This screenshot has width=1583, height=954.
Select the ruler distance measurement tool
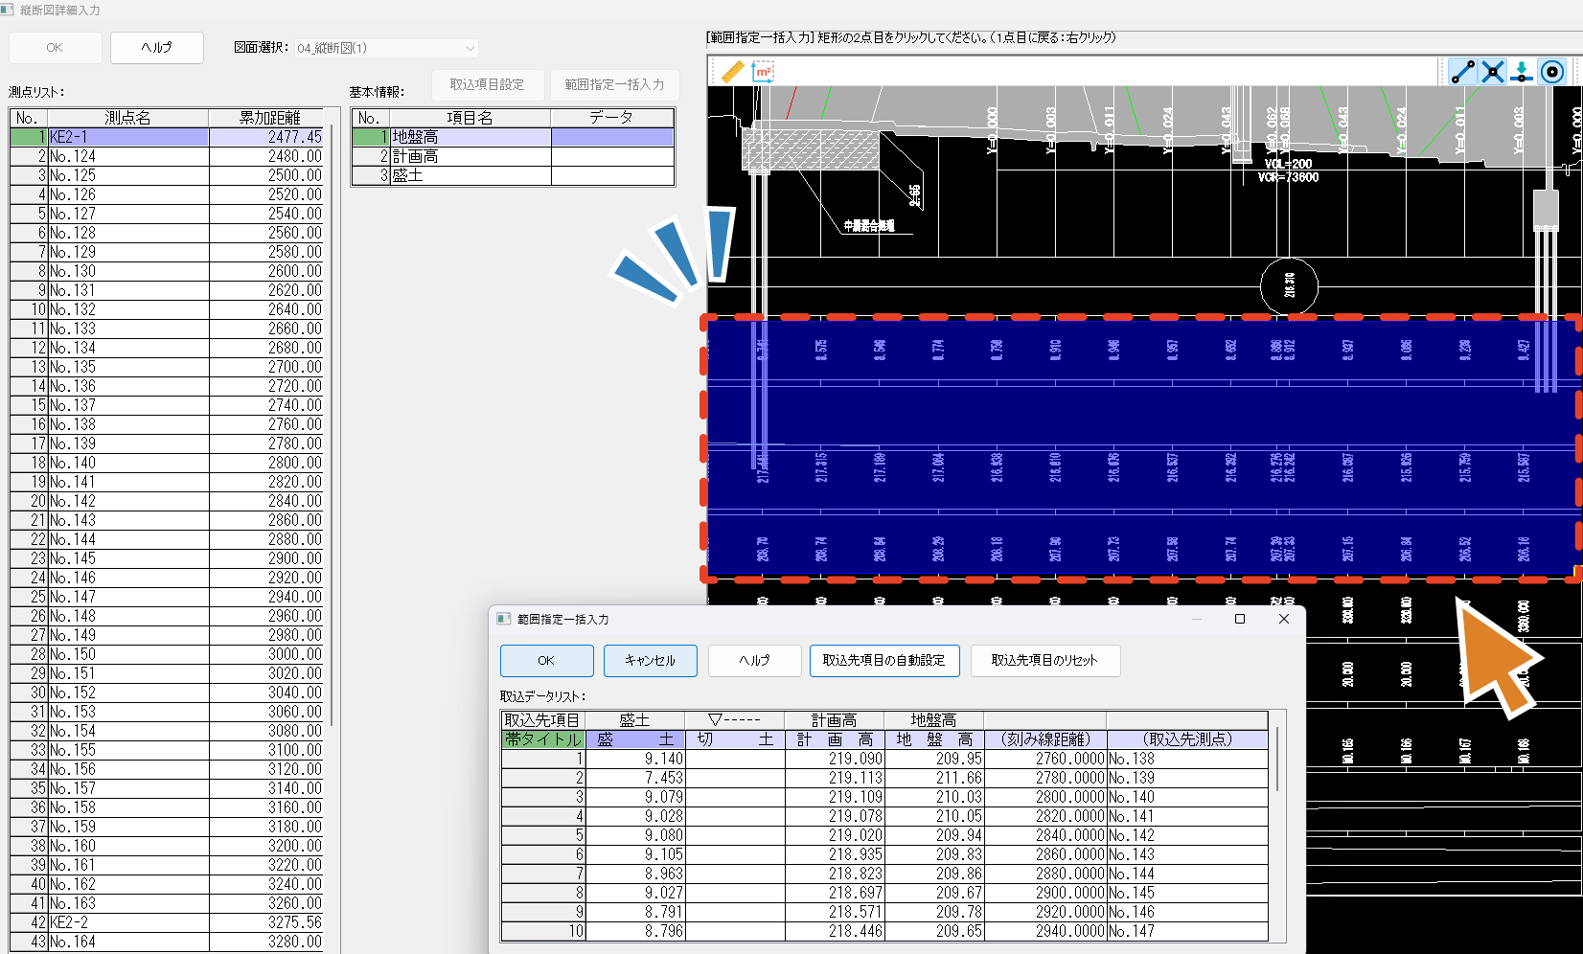pyautogui.click(x=733, y=72)
